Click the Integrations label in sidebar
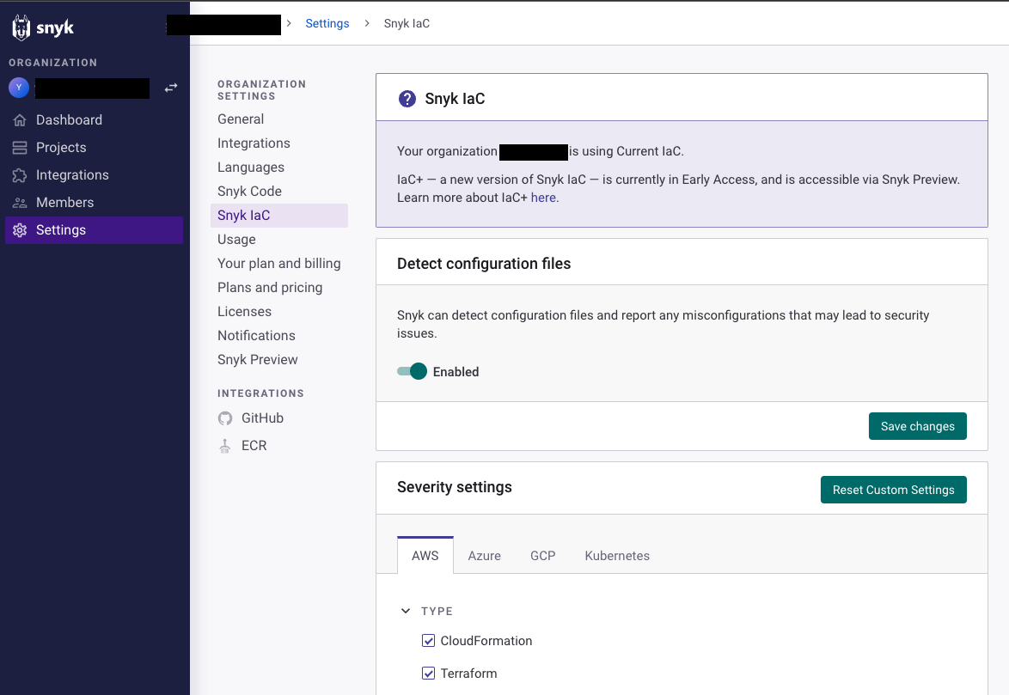Image resolution: width=1009 pixels, height=695 pixels. (72, 175)
